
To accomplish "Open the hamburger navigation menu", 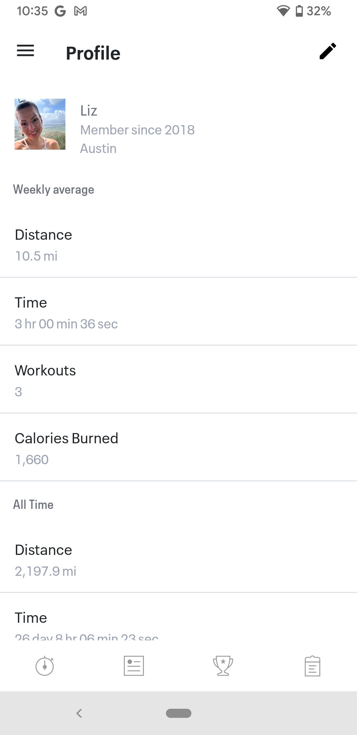I will point(25,51).
